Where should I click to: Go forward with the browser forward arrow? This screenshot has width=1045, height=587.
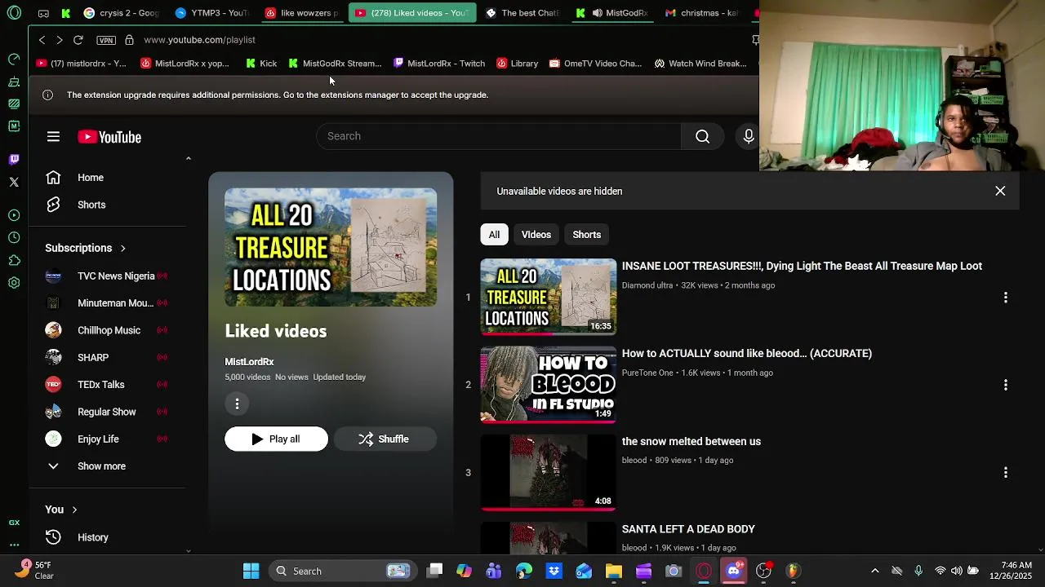(x=60, y=40)
